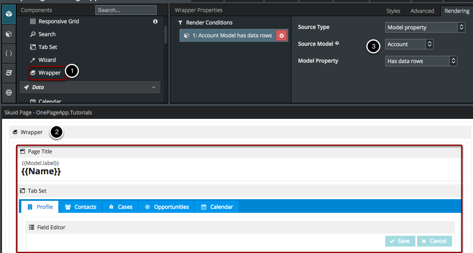Select the Contacts tab in Tab Set

click(81, 207)
